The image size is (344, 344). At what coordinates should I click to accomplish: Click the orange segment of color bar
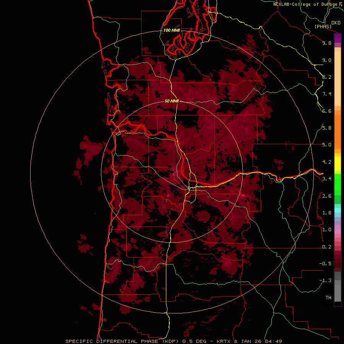click(x=338, y=131)
